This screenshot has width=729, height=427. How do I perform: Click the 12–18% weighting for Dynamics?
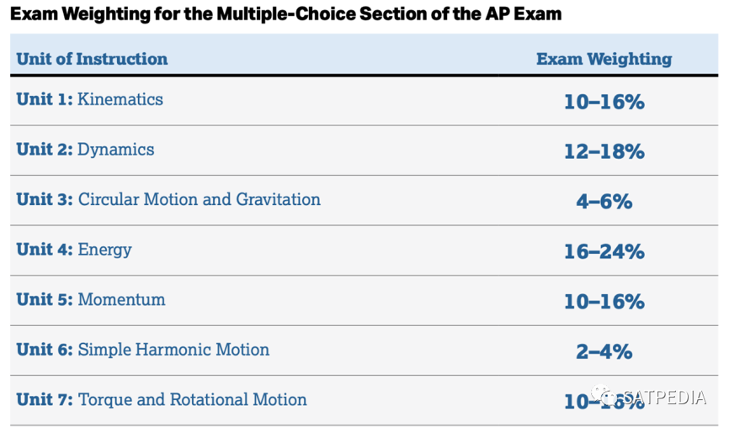pyautogui.click(x=604, y=151)
